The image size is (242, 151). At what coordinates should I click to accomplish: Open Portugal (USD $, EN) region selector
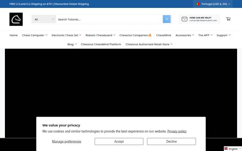coord(213,4)
